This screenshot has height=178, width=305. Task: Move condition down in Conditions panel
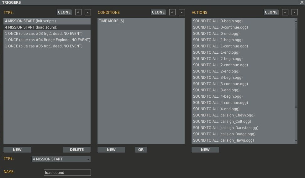(182, 12)
